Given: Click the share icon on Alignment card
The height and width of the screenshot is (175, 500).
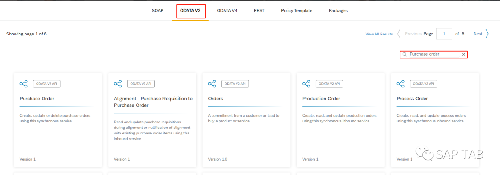Looking at the screenshot, I should tap(118, 84).
